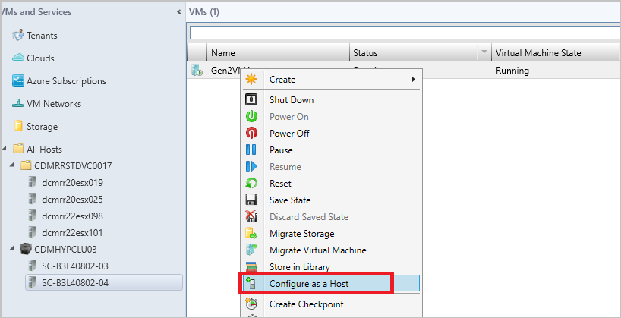Sort by the Status column header
This screenshot has height=318, width=621.
coord(414,52)
